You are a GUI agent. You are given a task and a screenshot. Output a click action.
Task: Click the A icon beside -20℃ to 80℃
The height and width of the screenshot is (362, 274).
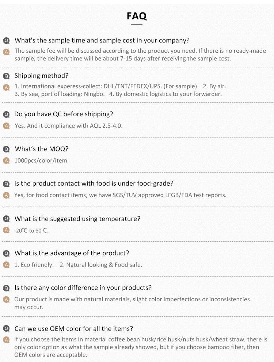coord(6,230)
